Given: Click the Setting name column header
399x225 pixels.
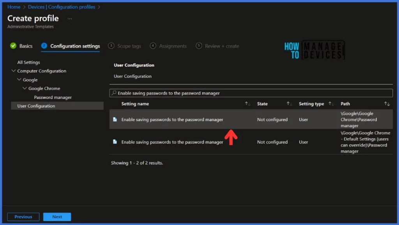Looking at the screenshot, I should (135, 104).
